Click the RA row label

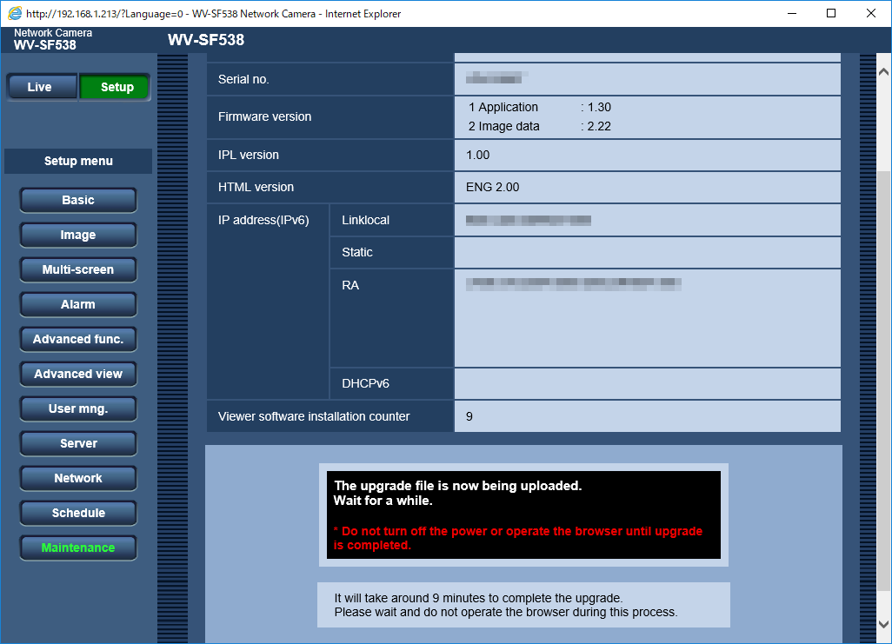(x=350, y=285)
